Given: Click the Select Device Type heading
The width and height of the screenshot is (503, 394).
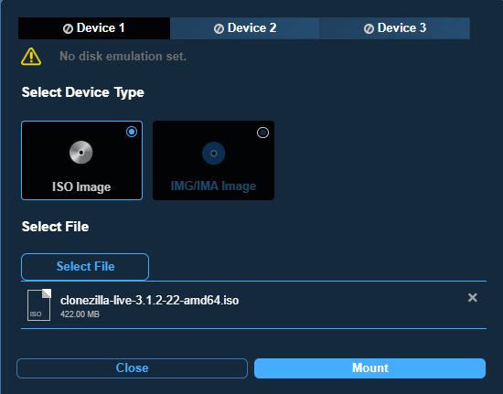Looking at the screenshot, I should point(82,92).
